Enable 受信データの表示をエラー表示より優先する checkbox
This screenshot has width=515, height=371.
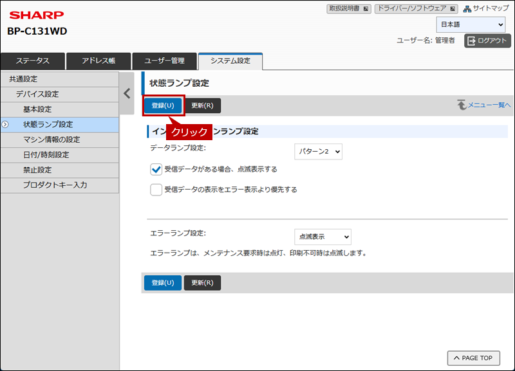point(156,190)
